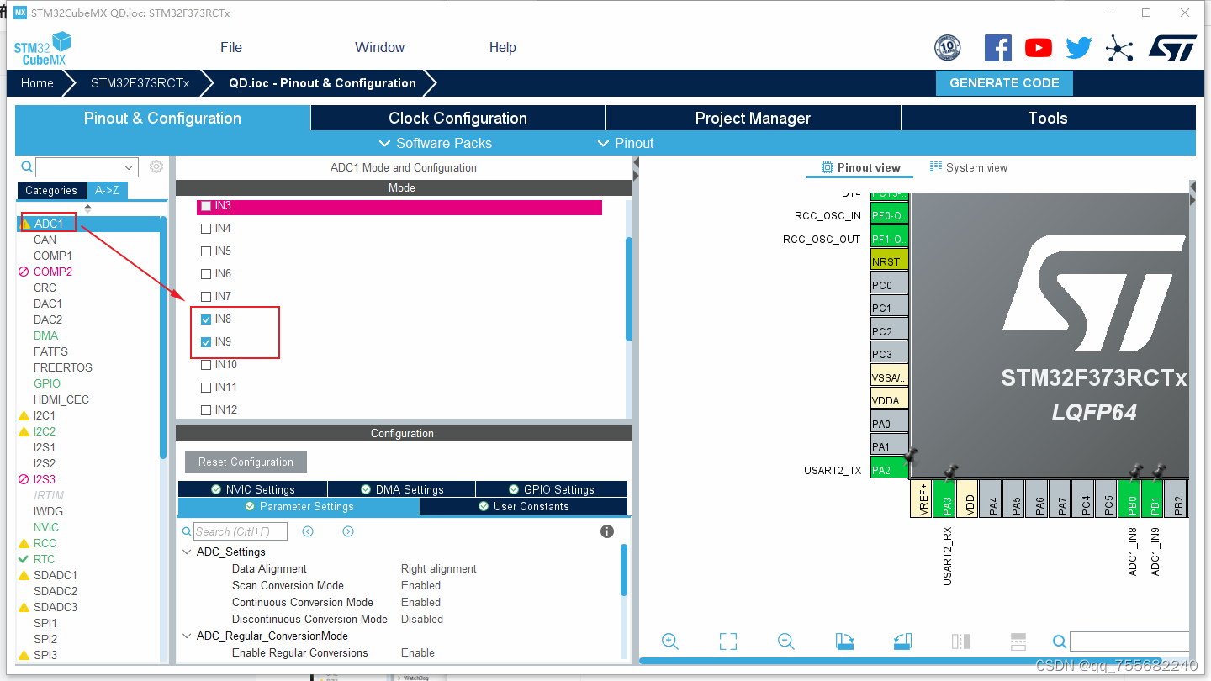Image resolution: width=1211 pixels, height=681 pixels.
Task: Uncheck the IN9 channel checkbox
Action: tap(206, 342)
